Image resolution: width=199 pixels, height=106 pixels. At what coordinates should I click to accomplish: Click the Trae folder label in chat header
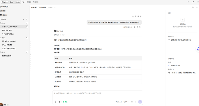50,7
